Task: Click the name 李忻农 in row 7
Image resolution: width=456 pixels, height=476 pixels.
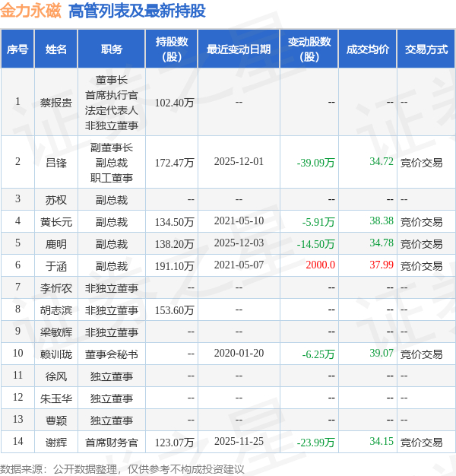Action: tap(56, 288)
